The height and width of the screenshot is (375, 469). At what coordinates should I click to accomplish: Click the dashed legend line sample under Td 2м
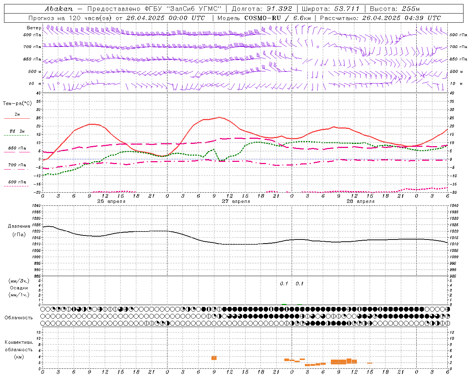16,135
